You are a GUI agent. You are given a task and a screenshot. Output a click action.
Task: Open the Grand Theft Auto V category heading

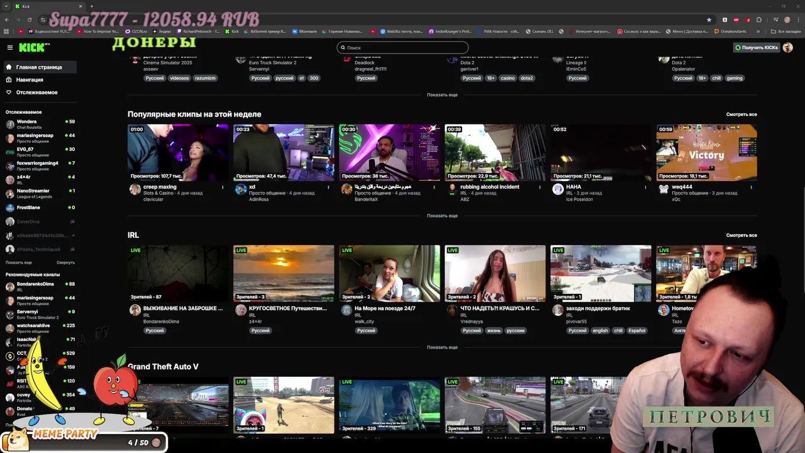click(163, 366)
